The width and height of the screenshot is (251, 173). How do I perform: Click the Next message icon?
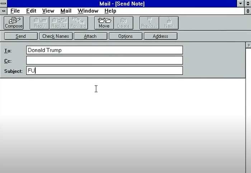(169, 23)
